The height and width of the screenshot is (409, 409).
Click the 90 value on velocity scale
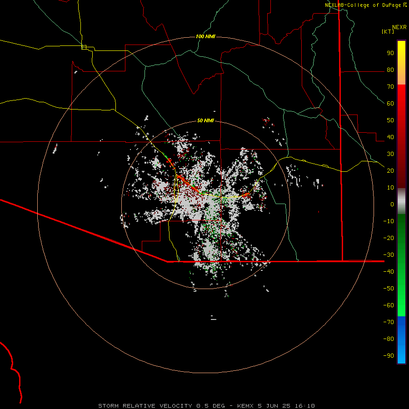tap(390, 53)
